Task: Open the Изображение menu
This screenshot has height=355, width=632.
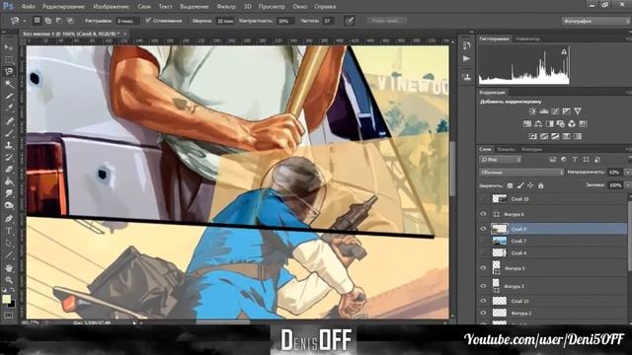Action: (111, 7)
